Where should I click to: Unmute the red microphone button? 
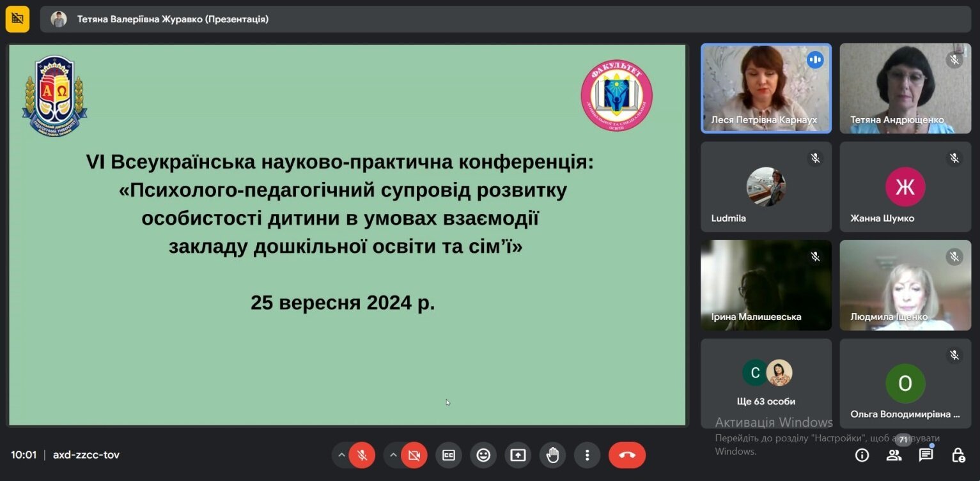point(362,455)
